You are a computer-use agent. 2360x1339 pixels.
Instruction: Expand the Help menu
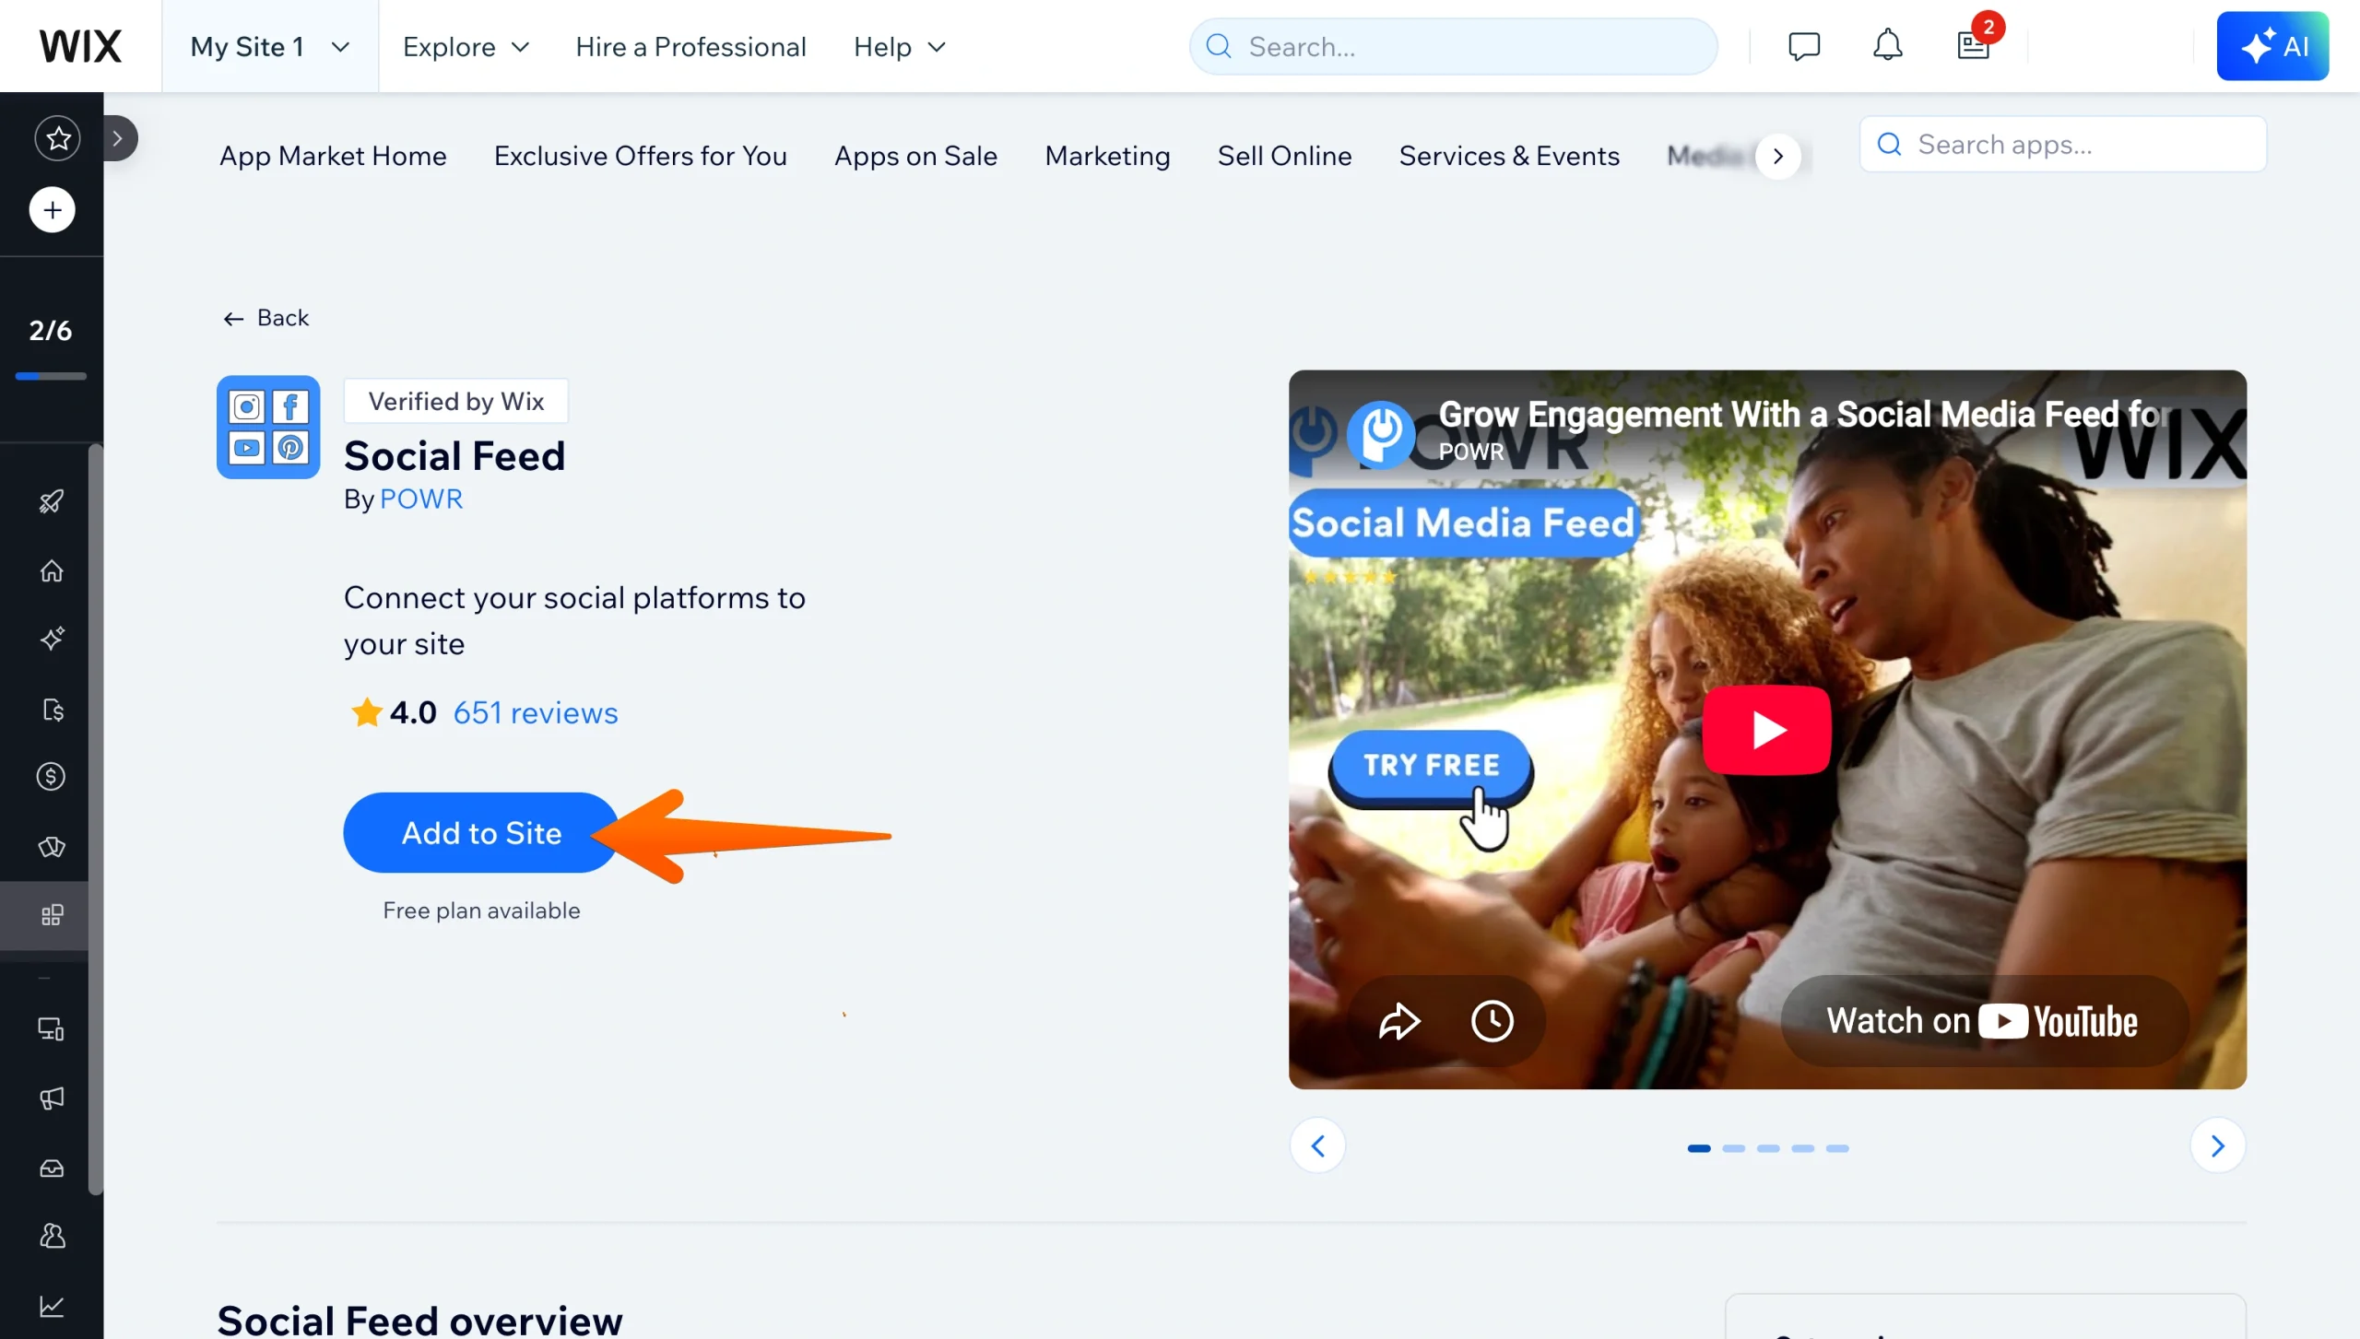900,47
